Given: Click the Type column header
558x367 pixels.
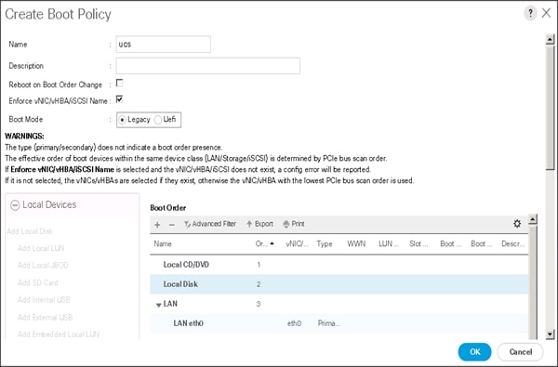Looking at the screenshot, I should 325,244.
